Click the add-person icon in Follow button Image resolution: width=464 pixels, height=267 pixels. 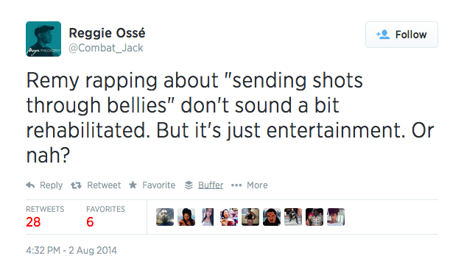click(383, 35)
